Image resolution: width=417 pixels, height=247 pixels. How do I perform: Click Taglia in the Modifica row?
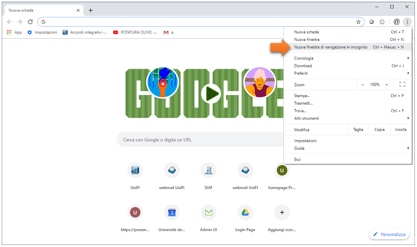coord(358,129)
